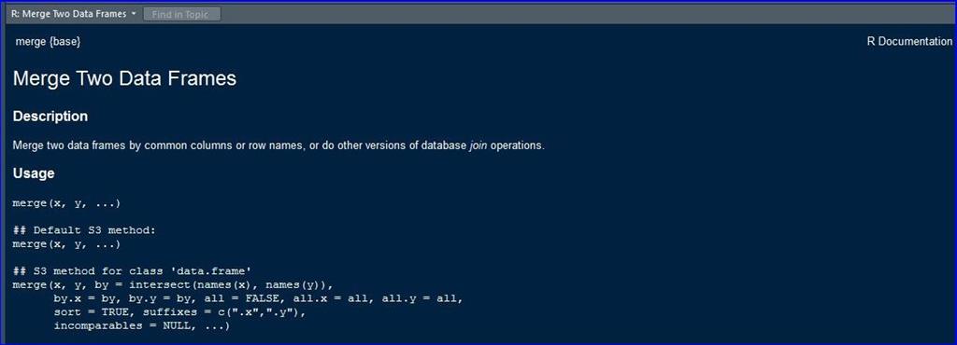
Task: Click the 'merge {base}' package label
Action: (49, 41)
